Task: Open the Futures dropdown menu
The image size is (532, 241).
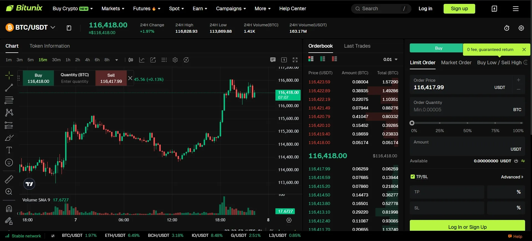Action: [x=147, y=9]
